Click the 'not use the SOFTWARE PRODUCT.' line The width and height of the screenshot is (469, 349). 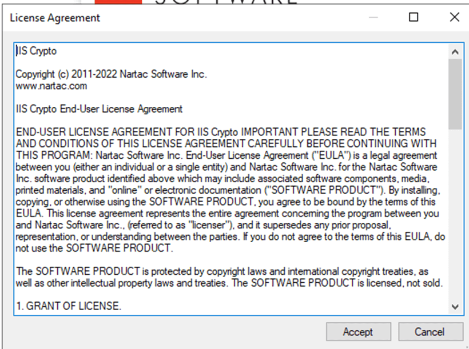click(94, 248)
